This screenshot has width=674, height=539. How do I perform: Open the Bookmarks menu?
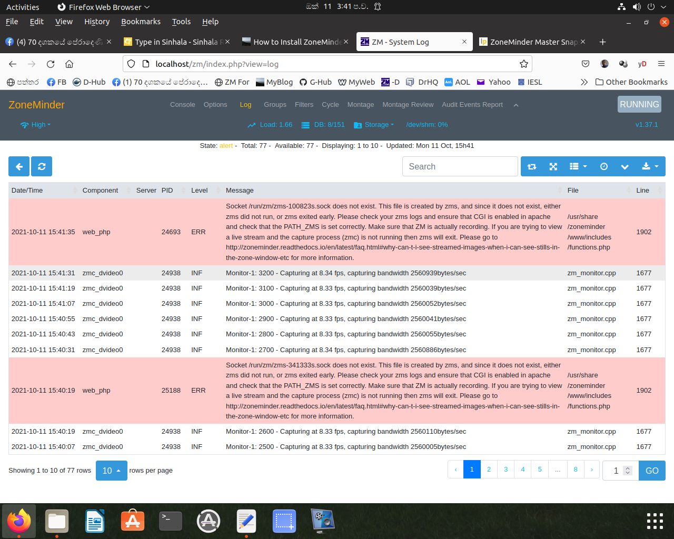[141, 22]
